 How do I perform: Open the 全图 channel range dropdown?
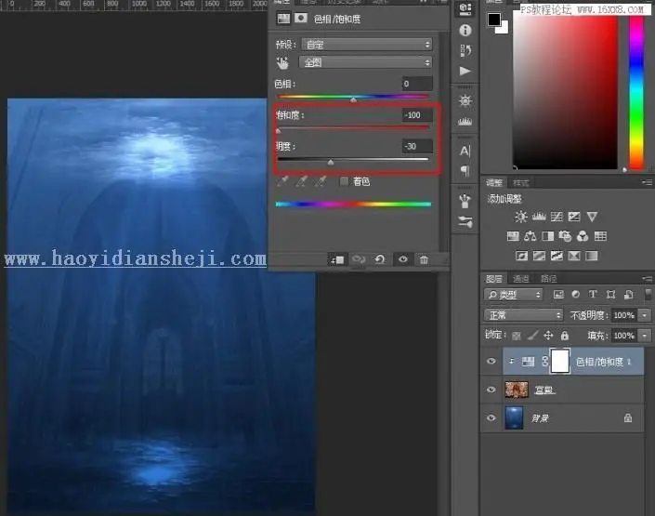tap(365, 62)
